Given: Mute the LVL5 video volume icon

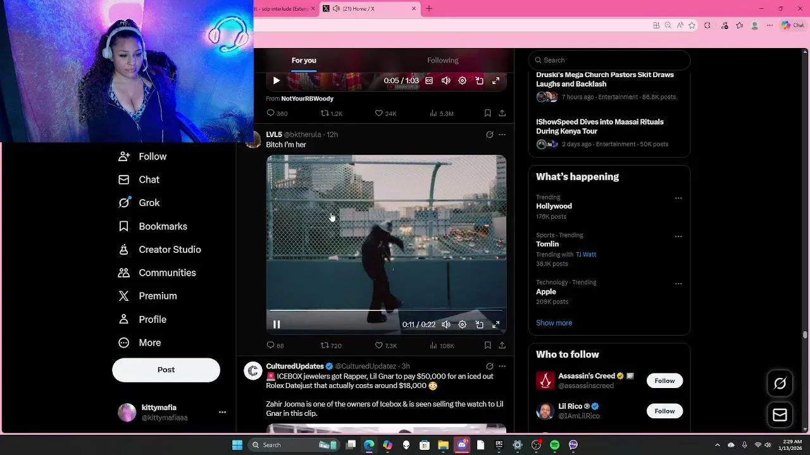Looking at the screenshot, I should tap(446, 324).
